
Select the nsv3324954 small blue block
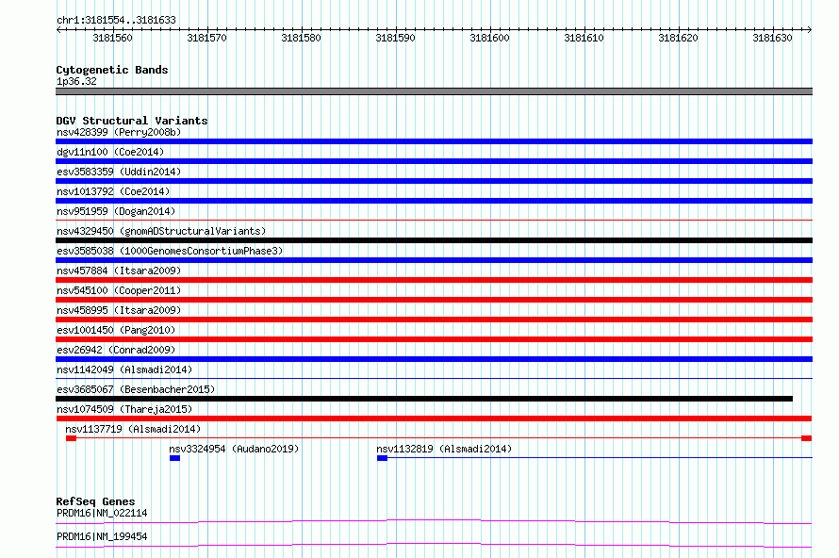pyautogui.click(x=175, y=458)
